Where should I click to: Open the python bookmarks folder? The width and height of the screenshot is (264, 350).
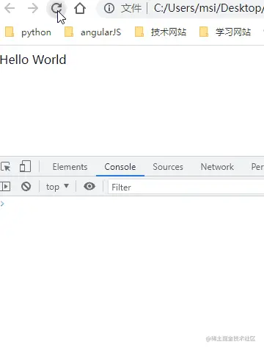point(28,32)
